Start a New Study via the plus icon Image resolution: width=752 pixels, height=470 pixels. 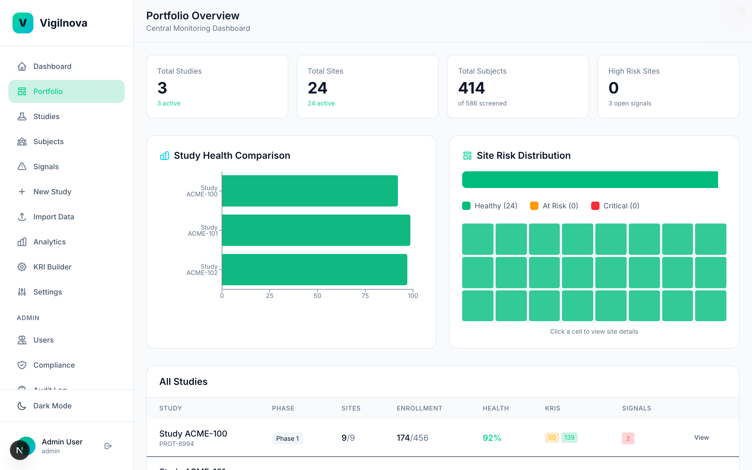22,191
